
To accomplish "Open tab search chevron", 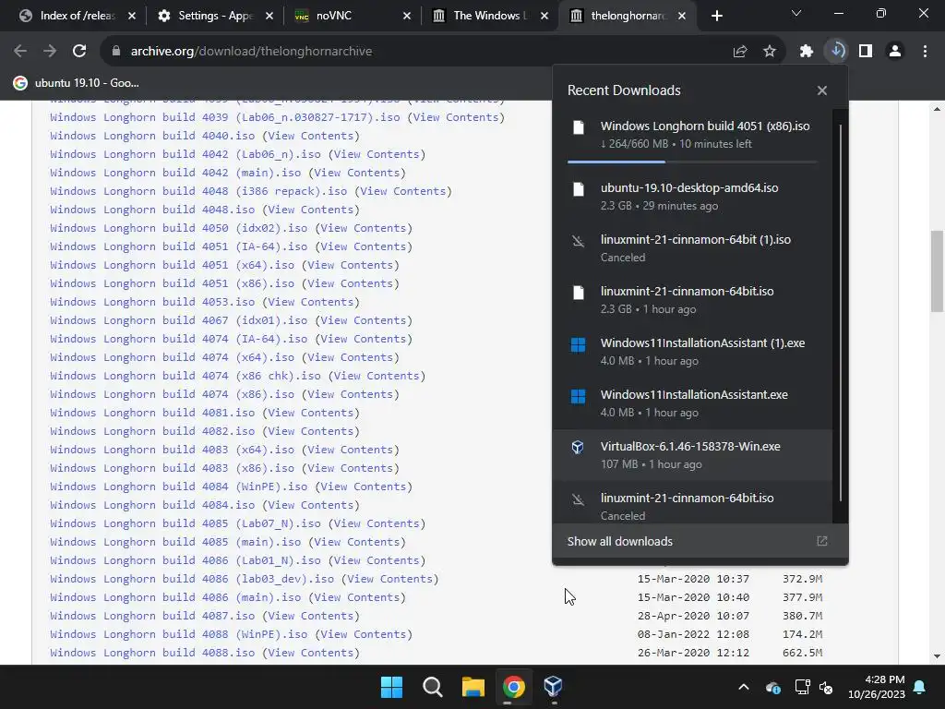I will 796,13.
